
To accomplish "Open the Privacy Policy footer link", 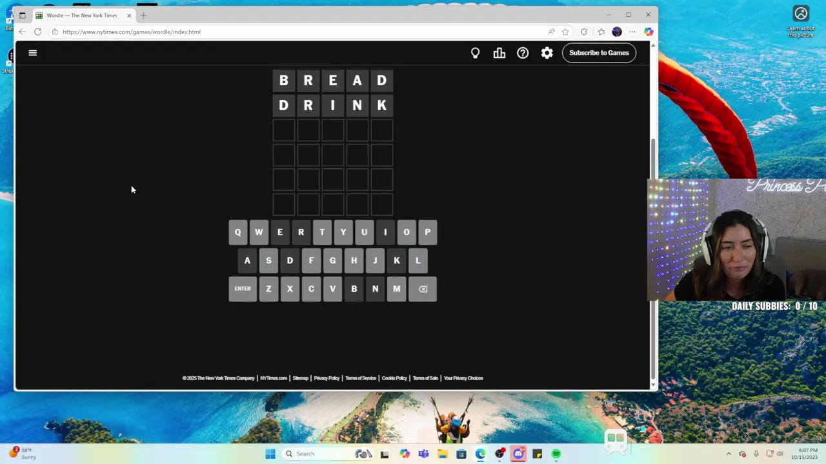I will tap(327, 378).
